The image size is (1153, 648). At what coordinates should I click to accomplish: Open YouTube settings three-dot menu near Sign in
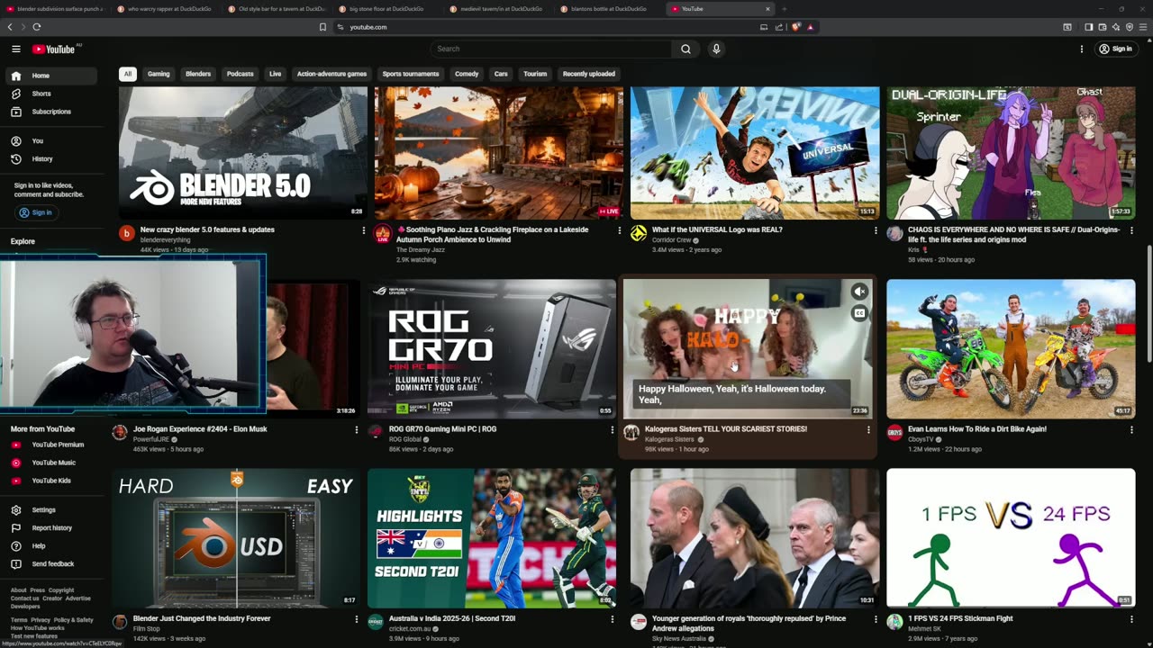[x=1082, y=49]
